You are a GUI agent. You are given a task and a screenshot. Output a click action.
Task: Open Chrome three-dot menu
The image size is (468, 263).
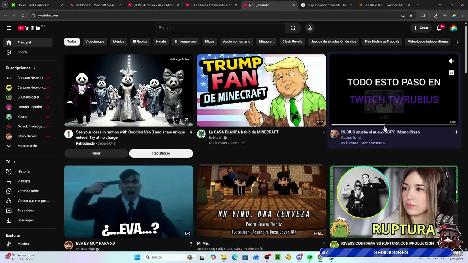pos(463,15)
